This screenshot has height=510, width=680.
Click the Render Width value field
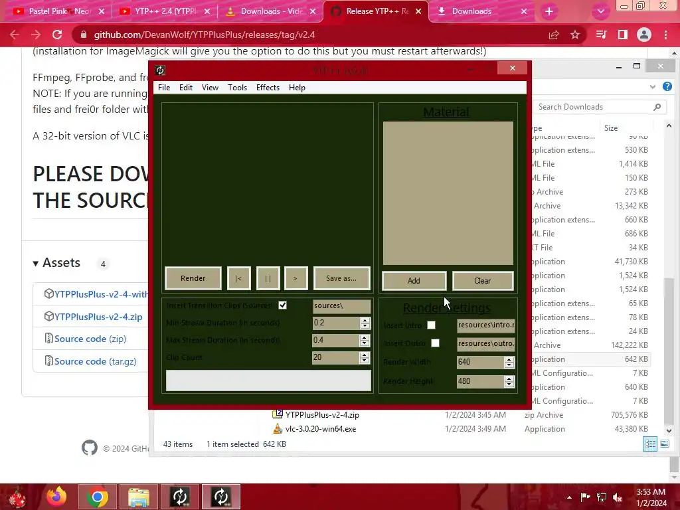481,362
